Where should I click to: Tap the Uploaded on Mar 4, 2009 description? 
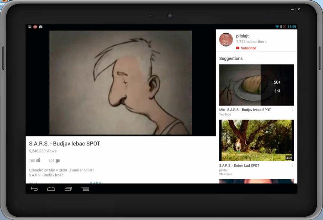pos(62,170)
